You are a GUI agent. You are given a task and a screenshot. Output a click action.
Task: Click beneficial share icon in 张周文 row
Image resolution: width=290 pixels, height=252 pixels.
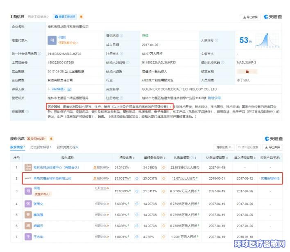[163, 204]
